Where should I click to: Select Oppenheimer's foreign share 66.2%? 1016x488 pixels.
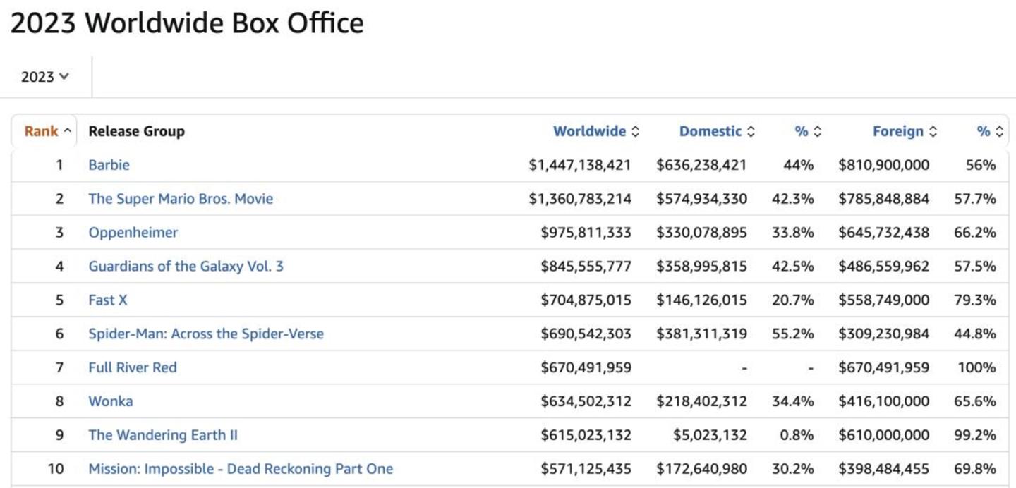coord(975,233)
